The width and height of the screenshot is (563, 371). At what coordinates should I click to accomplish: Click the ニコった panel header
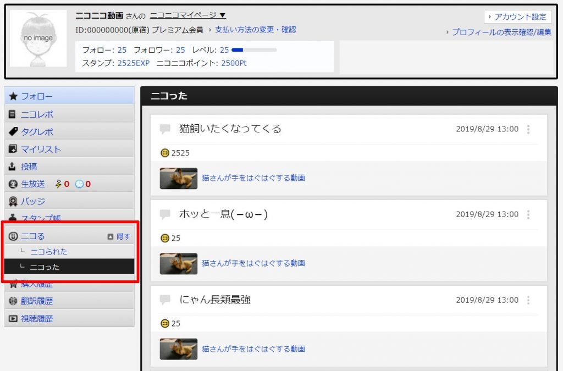[349, 96]
